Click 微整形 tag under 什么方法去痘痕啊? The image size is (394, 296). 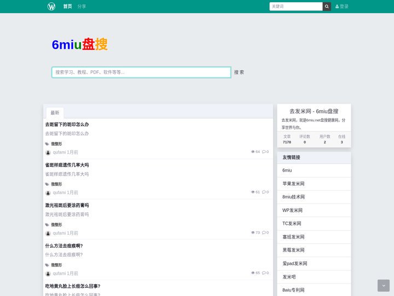click(x=56, y=265)
